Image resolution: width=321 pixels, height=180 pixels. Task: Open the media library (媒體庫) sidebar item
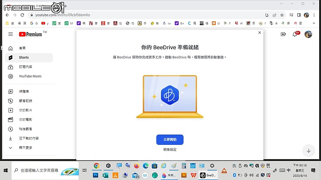click(29, 92)
